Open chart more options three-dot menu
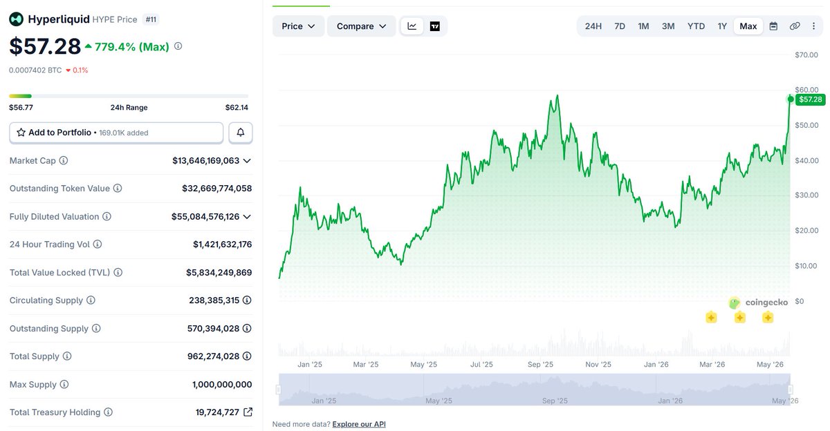The image size is (830, 431). 813,26
